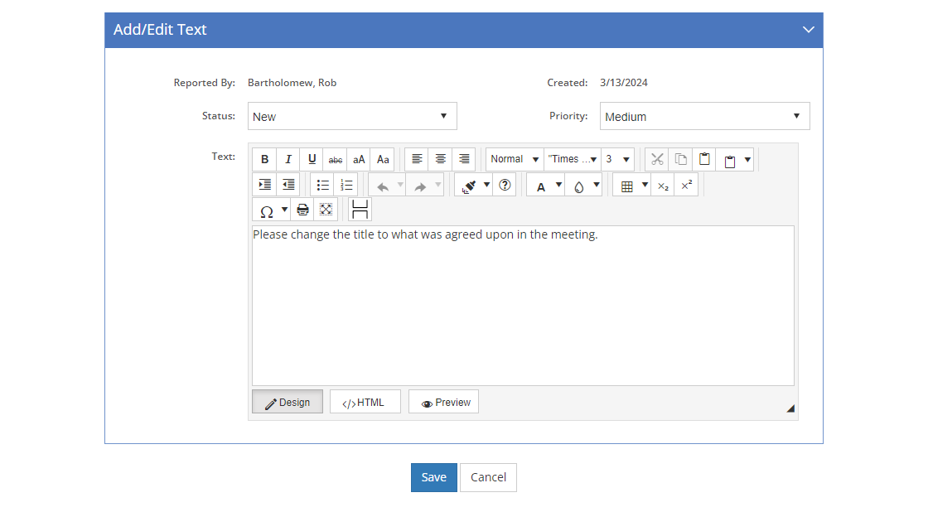Expand the insert symbol dropdown arrow

(x=285, y=210)
